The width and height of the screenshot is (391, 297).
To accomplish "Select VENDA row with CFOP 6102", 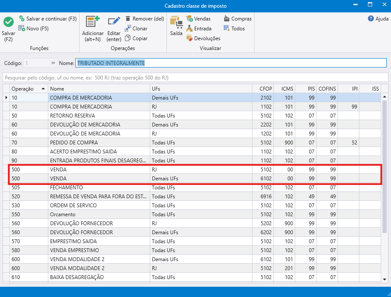I will [192, 178].
